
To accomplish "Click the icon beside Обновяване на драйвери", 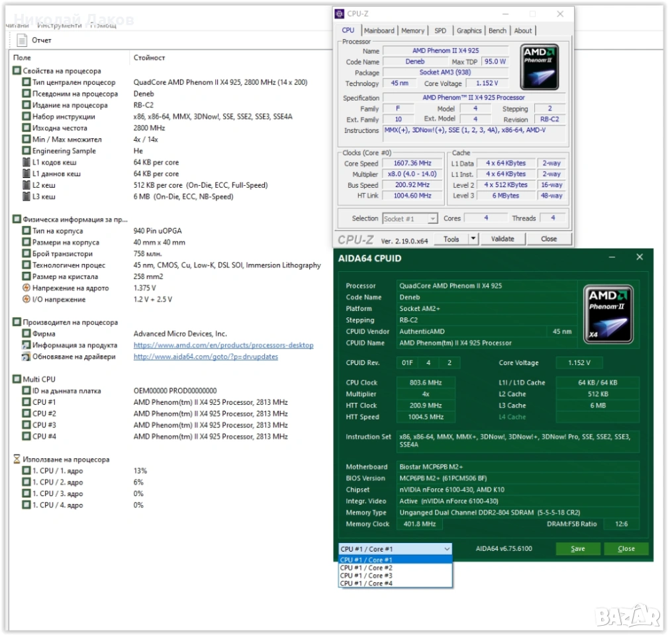I will (26, 357).
